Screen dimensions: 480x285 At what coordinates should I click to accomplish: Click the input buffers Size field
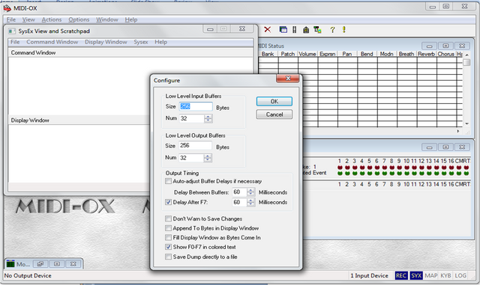point(196,106)
